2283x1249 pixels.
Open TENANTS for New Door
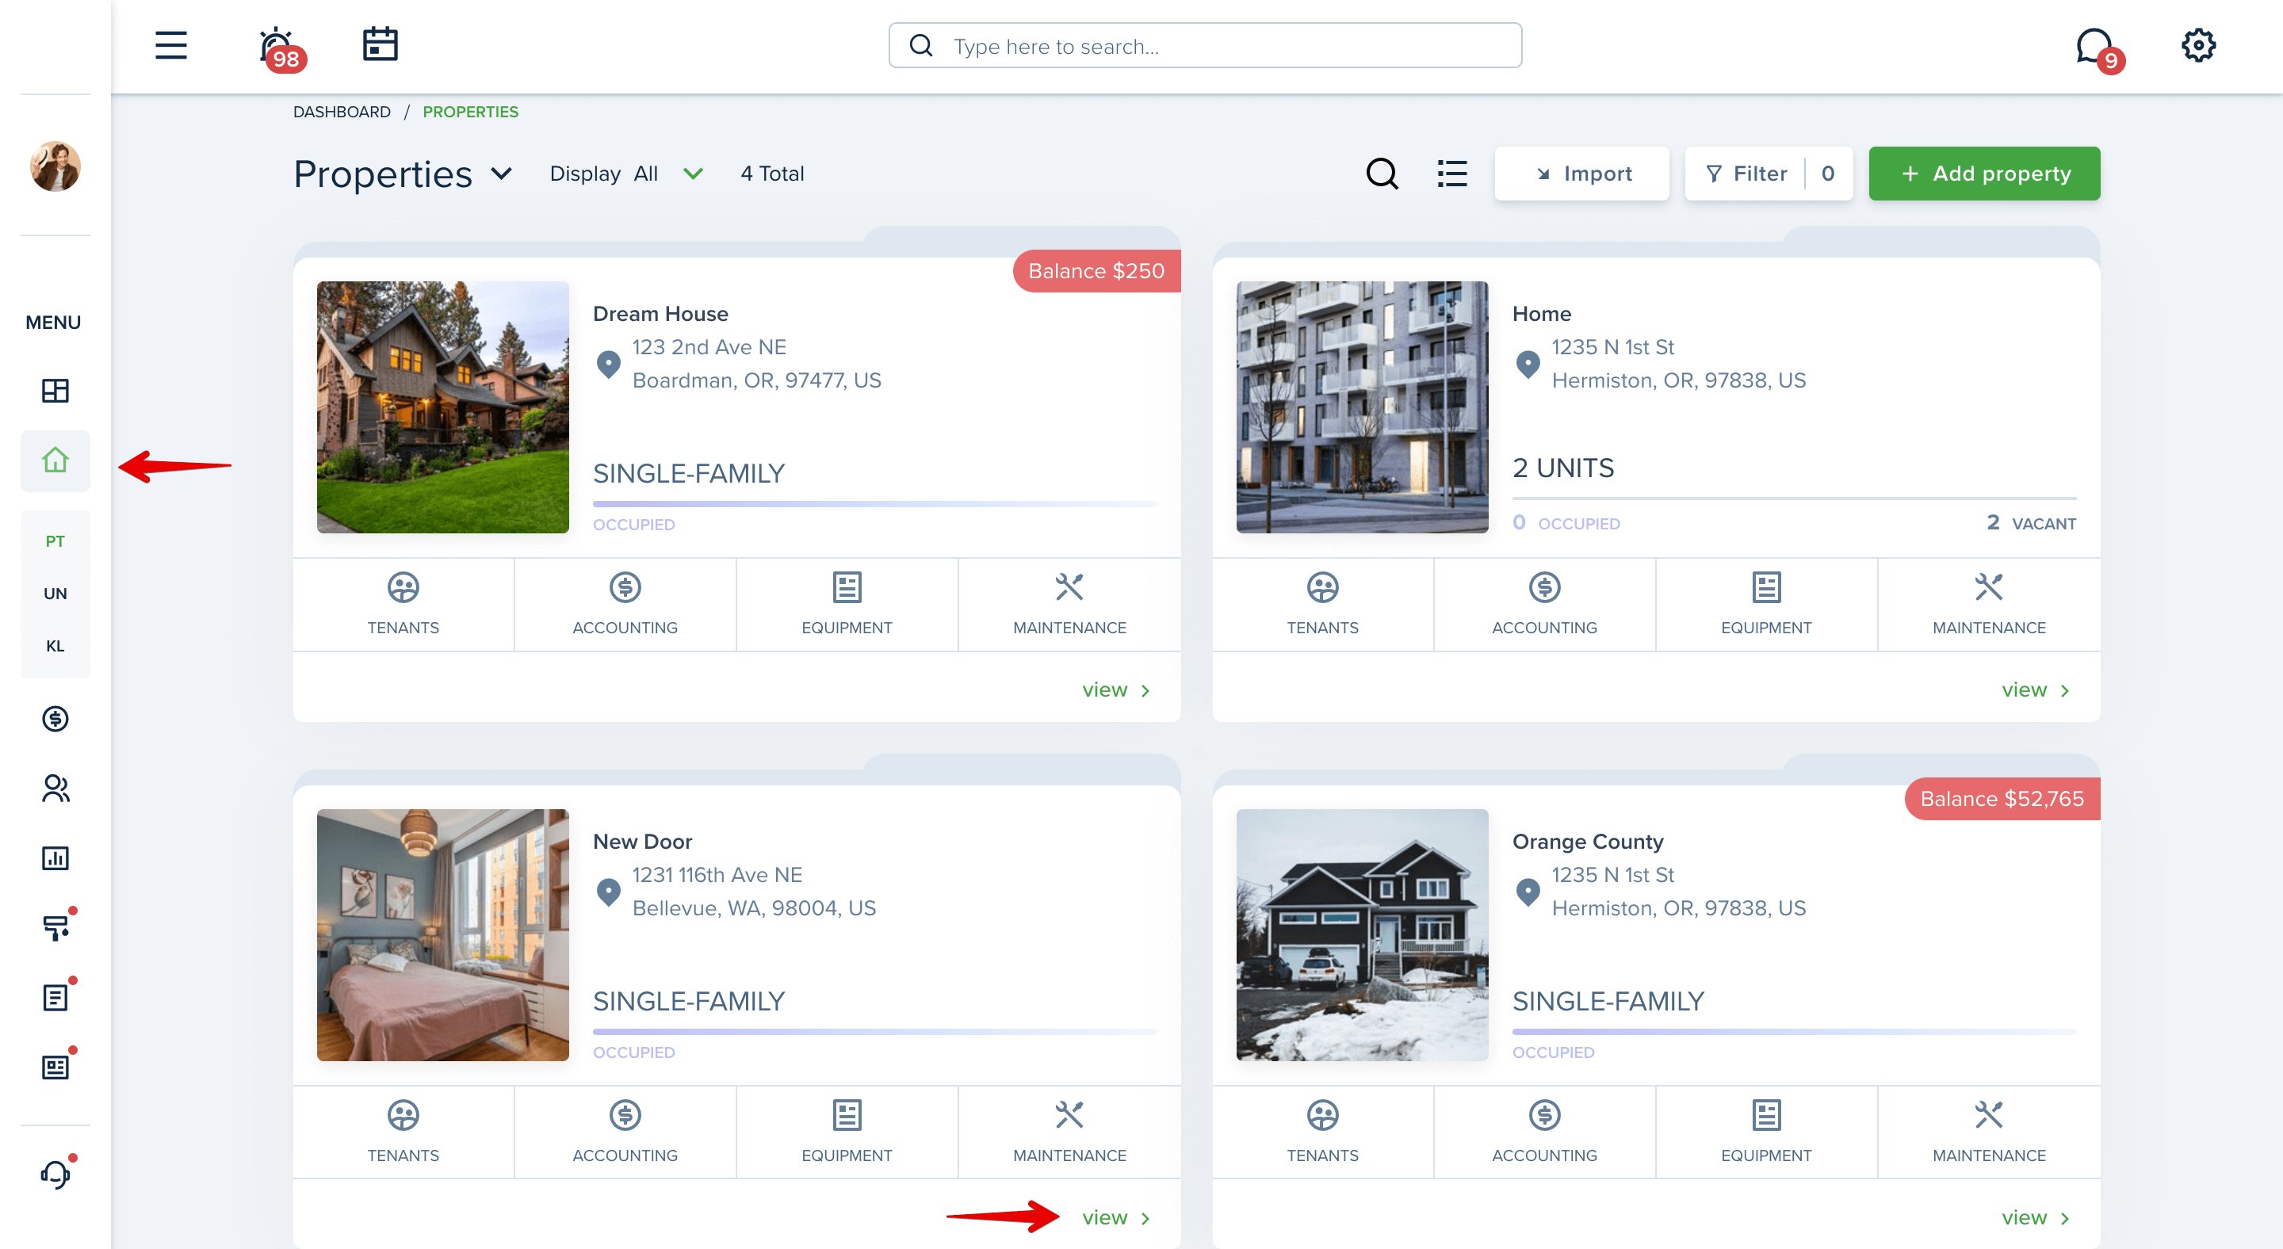pos(403,1132)
